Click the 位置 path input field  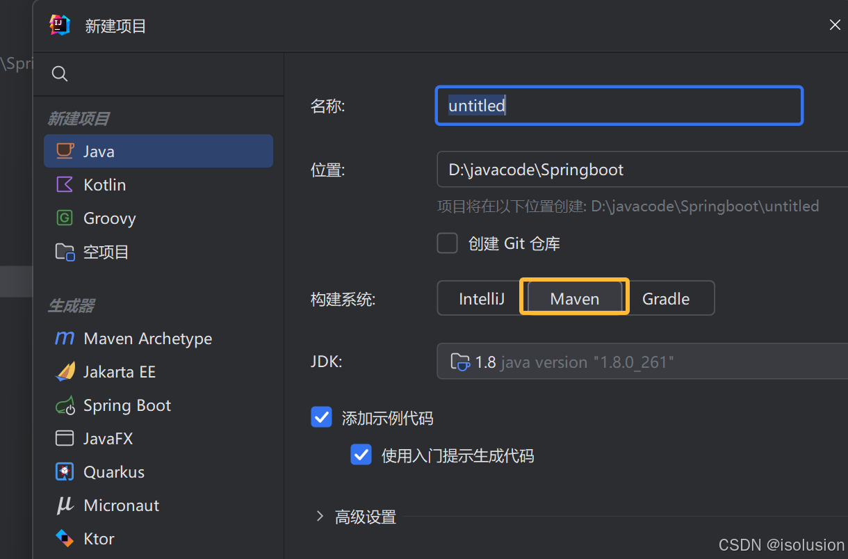642,169
